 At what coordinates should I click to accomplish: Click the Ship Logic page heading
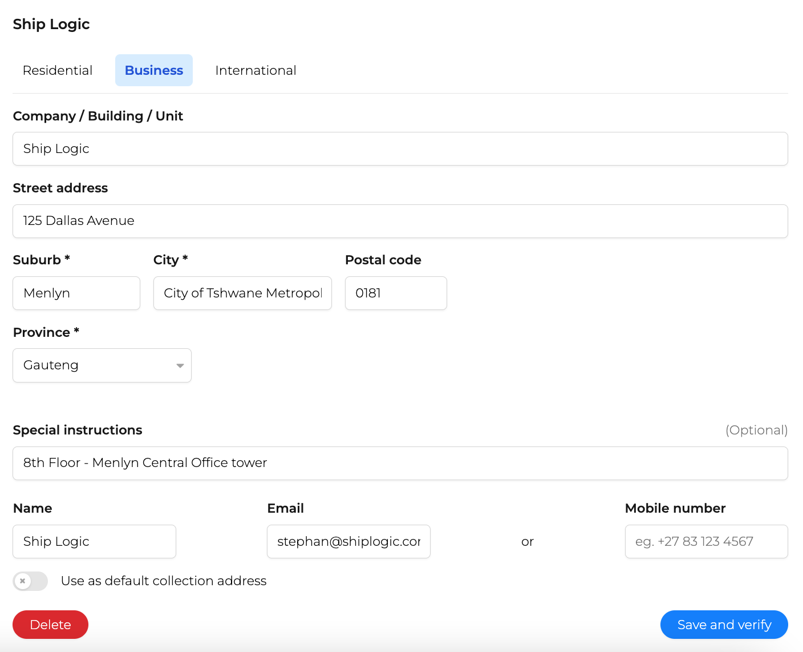51,24
